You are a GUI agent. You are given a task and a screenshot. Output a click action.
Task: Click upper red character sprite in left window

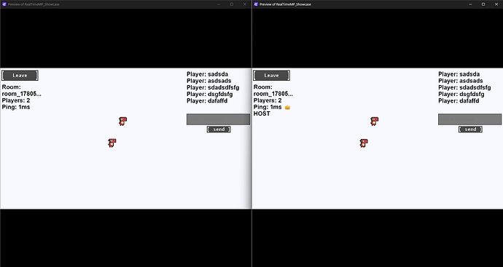click(122, 121)
